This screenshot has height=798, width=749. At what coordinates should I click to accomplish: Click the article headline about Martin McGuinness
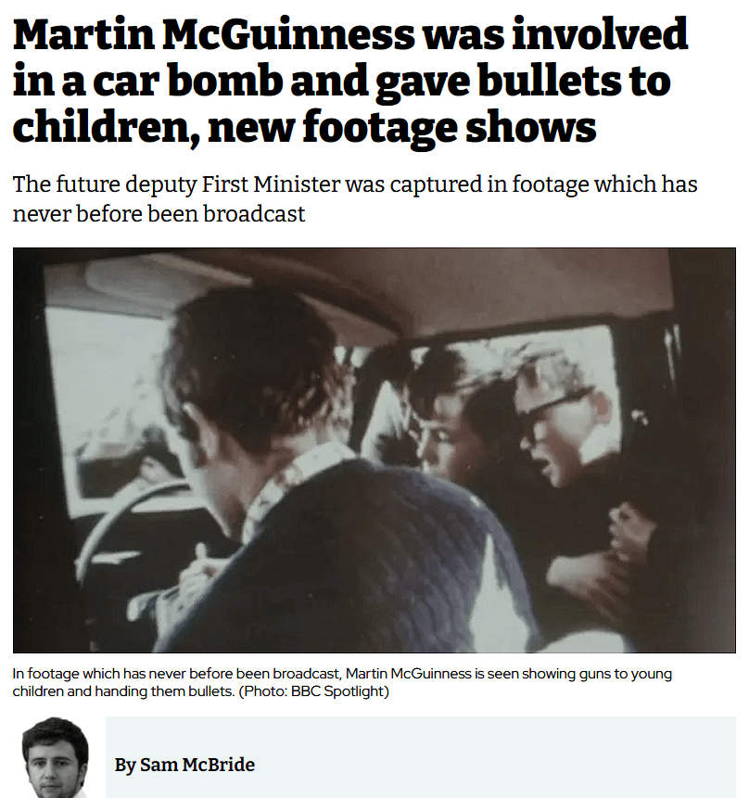[350, 82]
